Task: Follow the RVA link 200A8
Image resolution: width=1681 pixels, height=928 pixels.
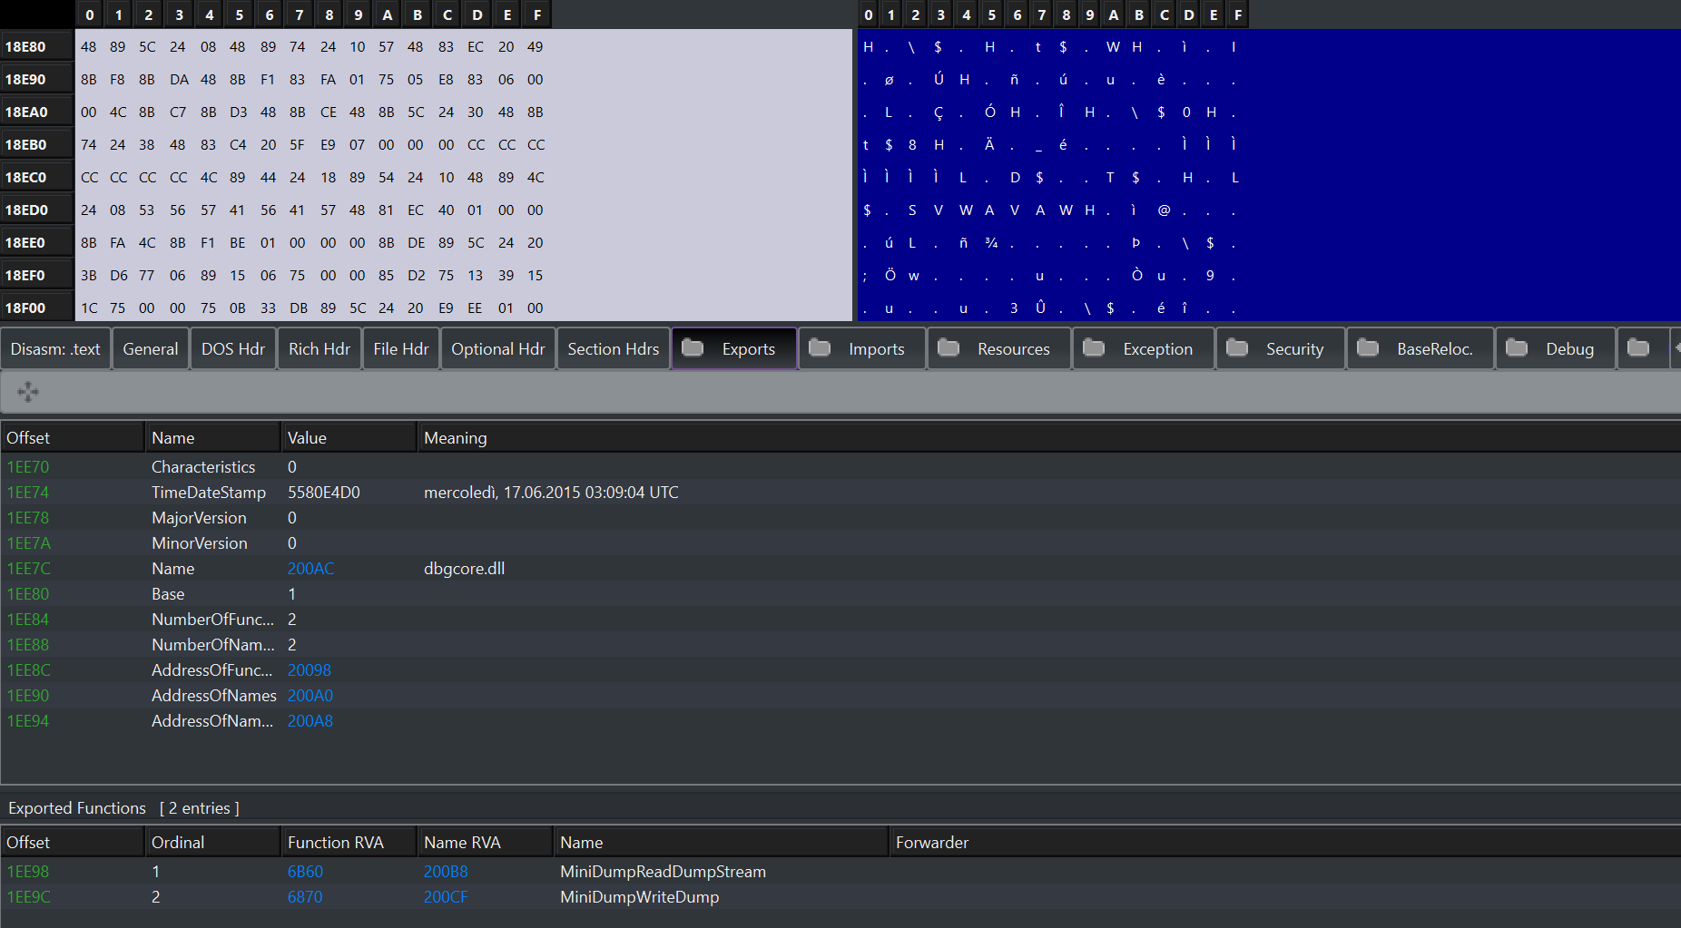Action: (x=310, y=721)
